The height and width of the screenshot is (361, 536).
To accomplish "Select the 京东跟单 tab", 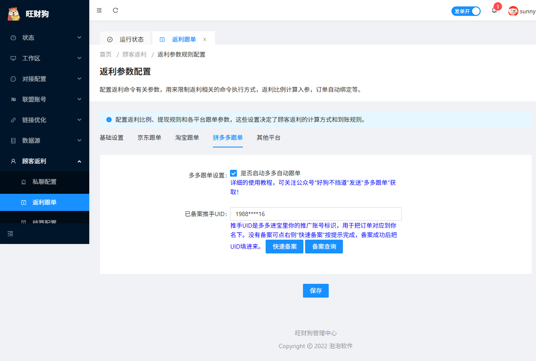I will point(149,138).
